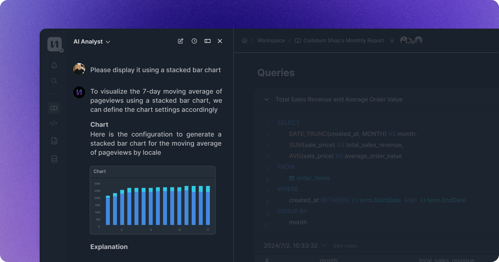Star the Monthly Report as favorite
The height and width of the screenshot is (262, 499).
coord(392,41)
